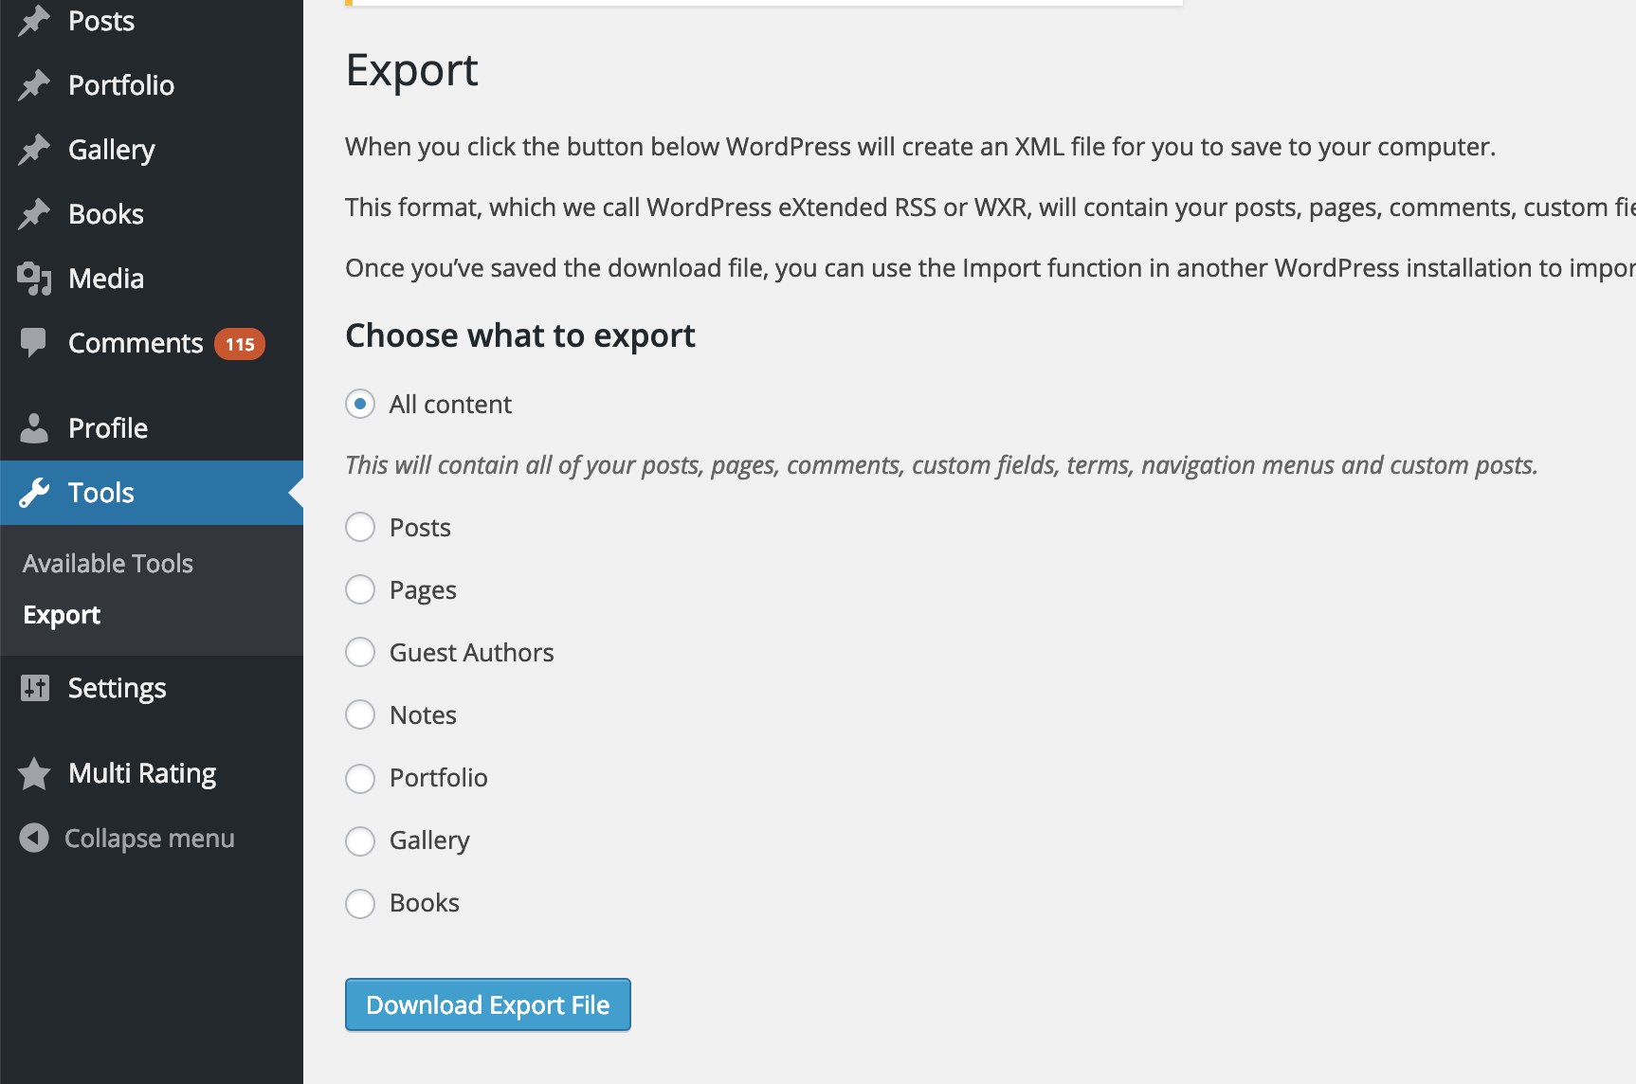Viewport: 1636px width, 1084px height.
Task: Open the Posts menu in sidebar
Action: click(152, 21)
